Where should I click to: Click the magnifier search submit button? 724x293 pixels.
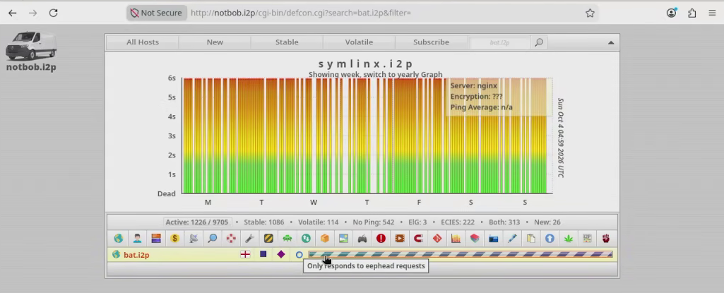pyautogui.click(x=539, y=42)
